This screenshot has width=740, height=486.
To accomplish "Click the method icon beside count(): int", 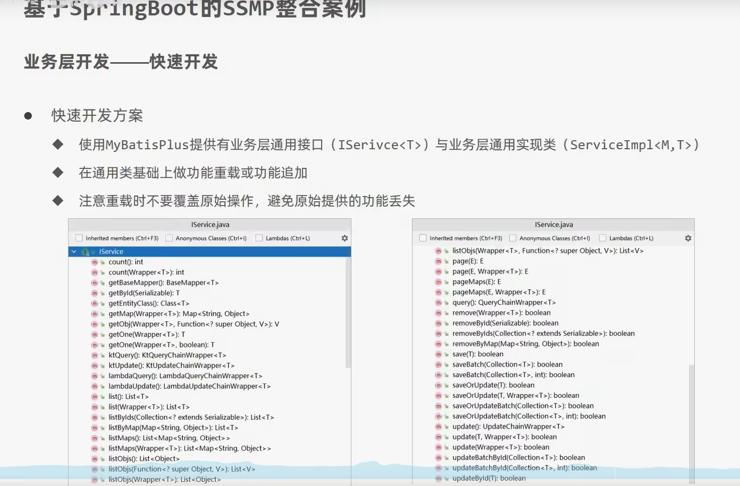I will click(x=95, y=262).
